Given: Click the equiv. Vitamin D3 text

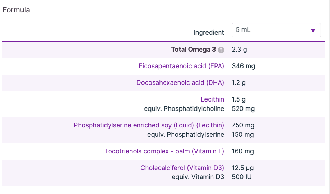Looking at the screenshot, I should click(x=198, y=177).
